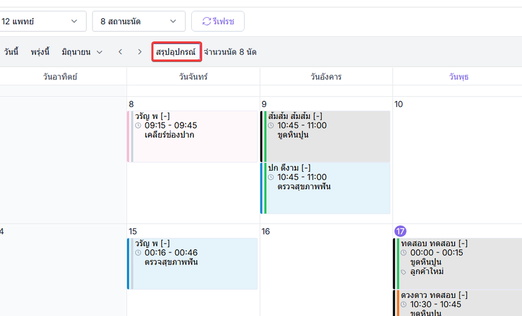Click the refresh icon on รีเฟรช button
Viewport: 522px width, 316px height.
(207, 22)
